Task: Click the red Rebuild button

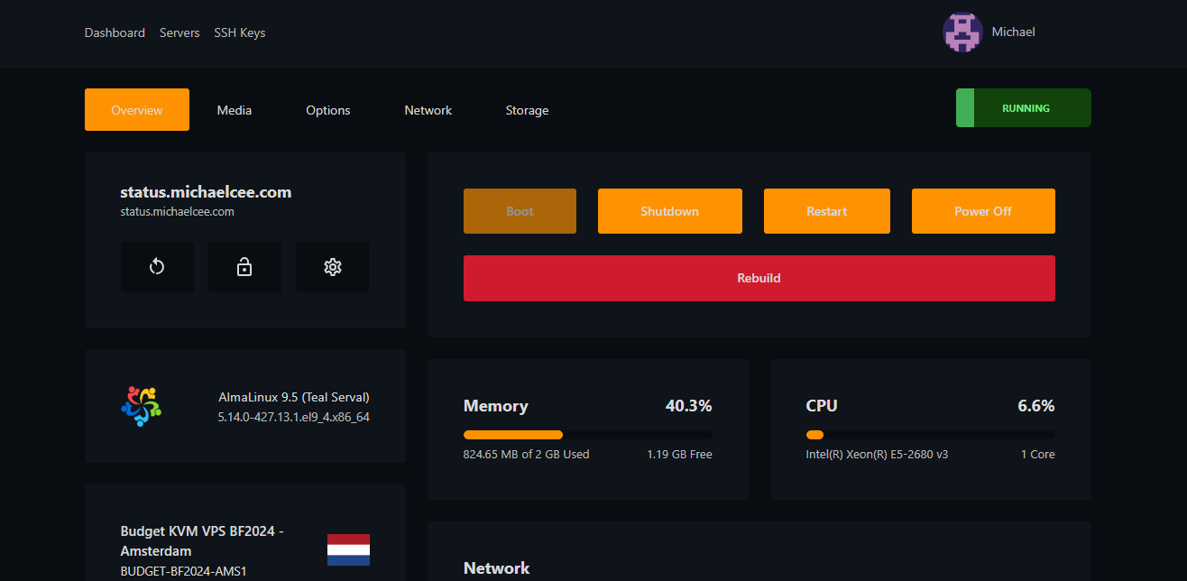Action: coord(759,278)
